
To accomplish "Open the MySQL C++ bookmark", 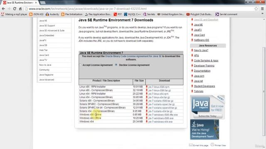I will point(132,14).
